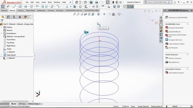
Task: Switch to ConfigurationManager tab
Action: pyautogui.click(x=14, y=17)
